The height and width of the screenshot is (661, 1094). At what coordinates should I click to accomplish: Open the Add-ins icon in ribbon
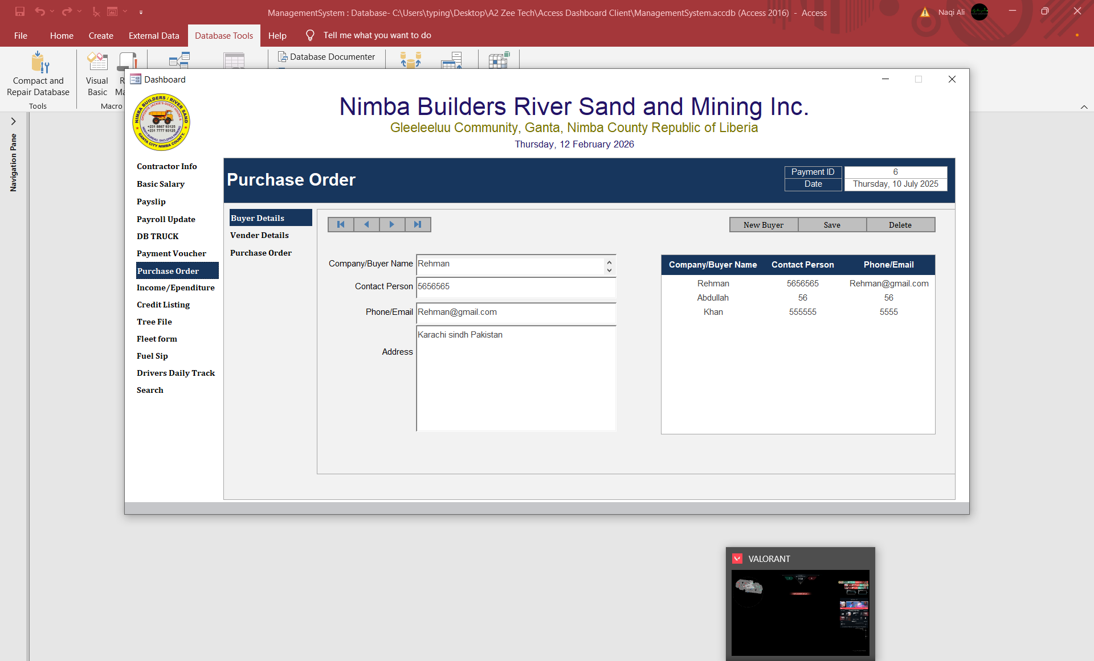pos(499,60)
